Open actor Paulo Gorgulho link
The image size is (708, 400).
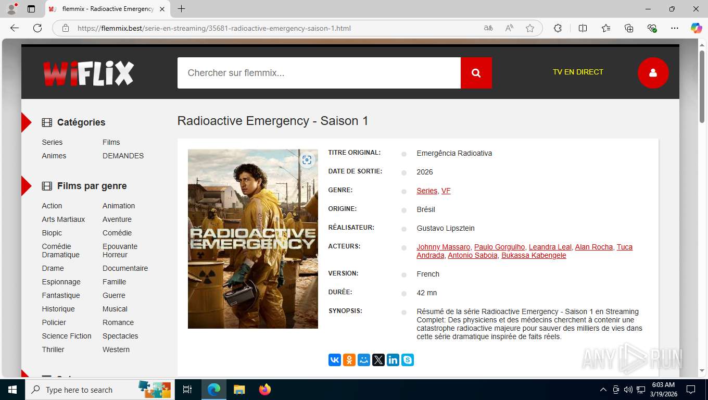(500, 247)
